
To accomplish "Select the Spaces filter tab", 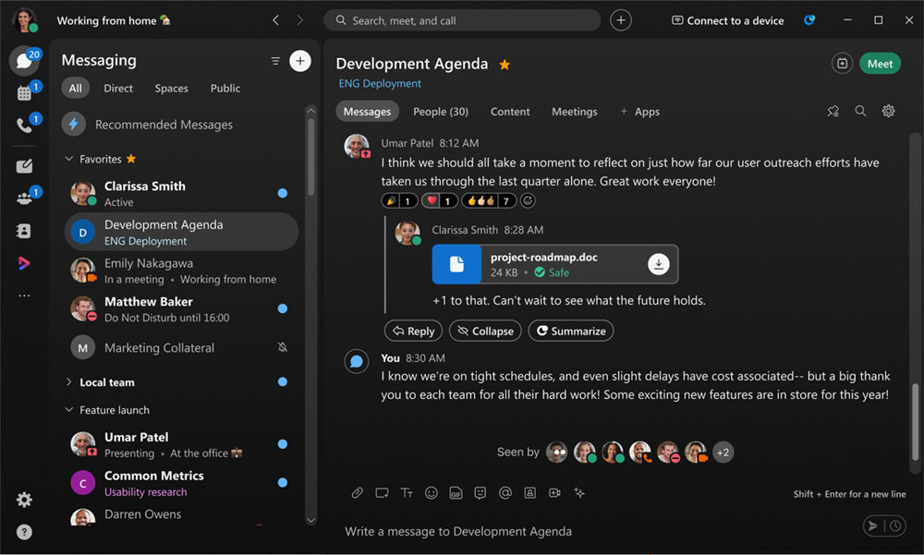I will pyautogui.click(x=171, y=89).
